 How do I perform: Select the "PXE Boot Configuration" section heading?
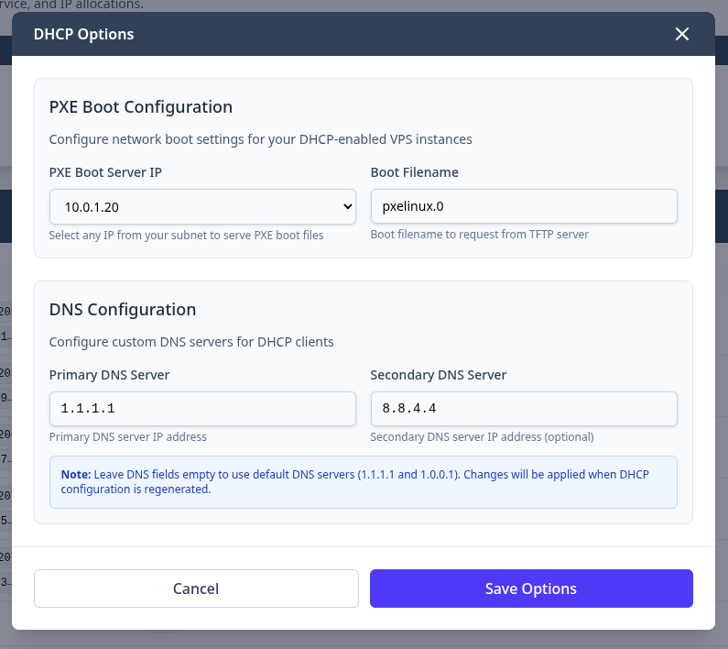coord(140,107)
